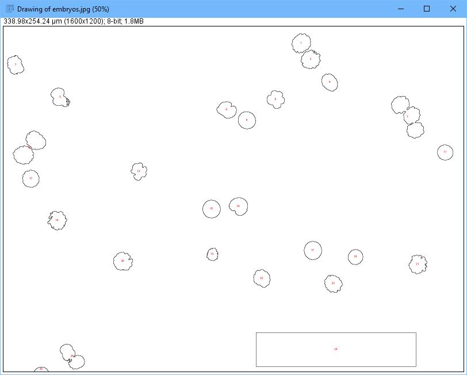Click the round outline labeled 11
467x375 pixels.
click(445, 152)
